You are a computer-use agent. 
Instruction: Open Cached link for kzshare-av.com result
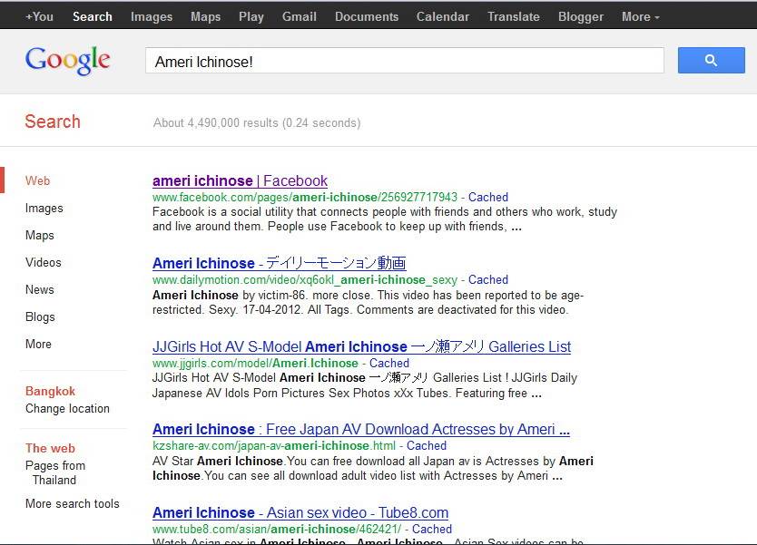427,445
